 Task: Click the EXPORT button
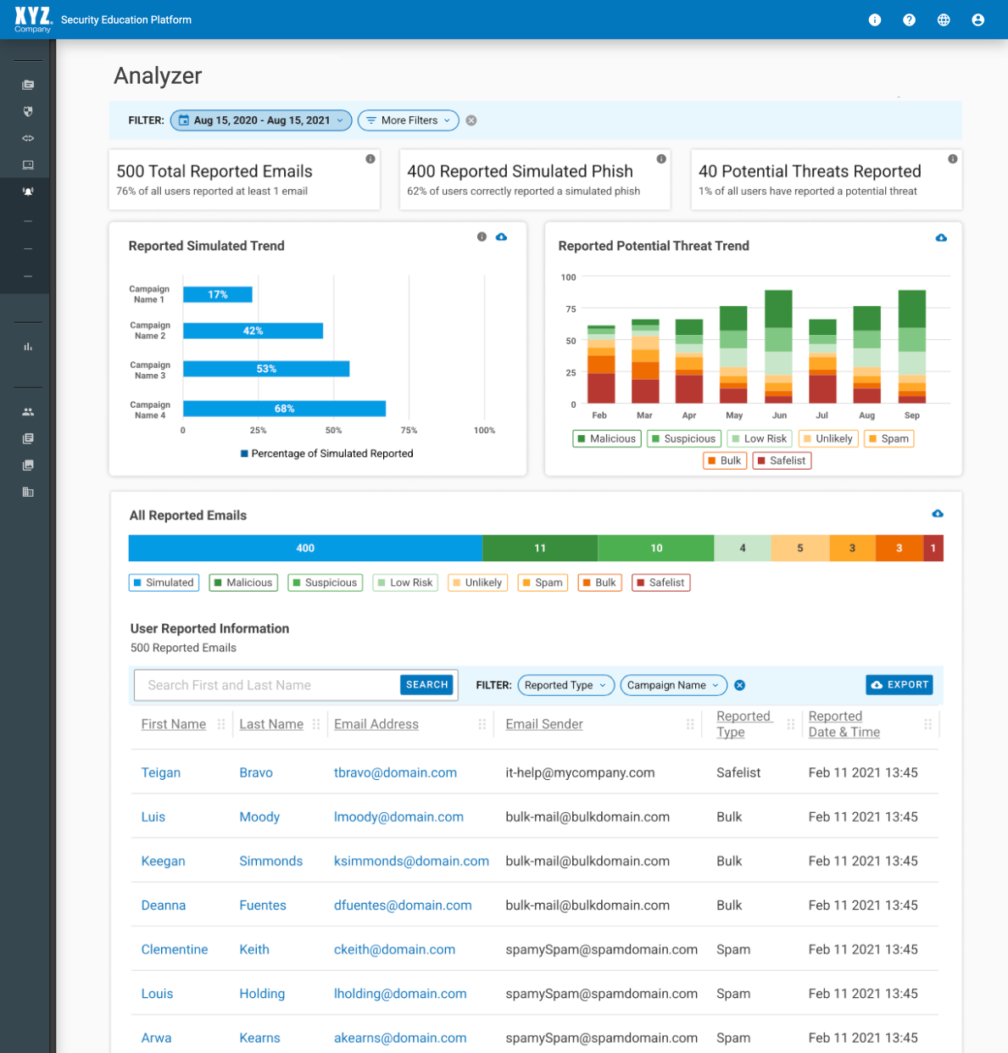click(899, 685)
